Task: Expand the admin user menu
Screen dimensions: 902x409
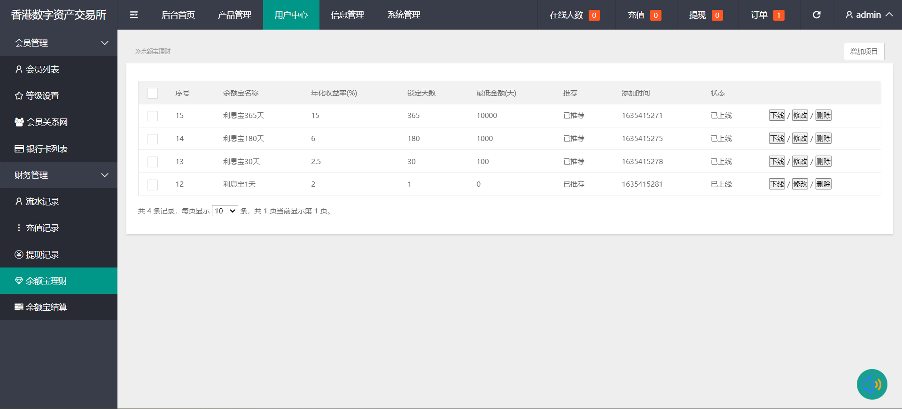Action: (869, 15)
